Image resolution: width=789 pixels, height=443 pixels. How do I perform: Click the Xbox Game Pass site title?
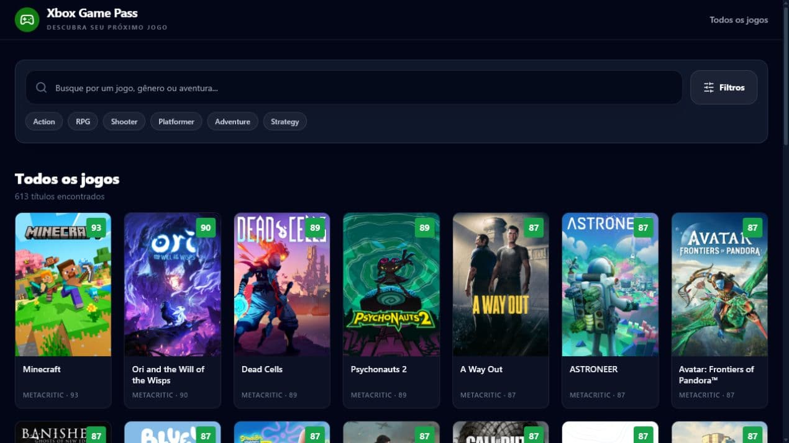pos(92,13)
